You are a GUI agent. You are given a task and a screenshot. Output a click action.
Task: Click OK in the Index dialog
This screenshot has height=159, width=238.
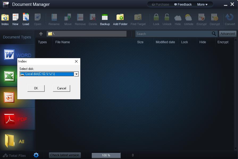pyautogui.click(x=36, y=88)
